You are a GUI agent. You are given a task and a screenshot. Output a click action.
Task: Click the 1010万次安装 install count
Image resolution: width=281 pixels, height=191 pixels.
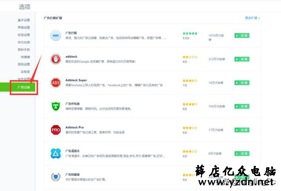216,37
